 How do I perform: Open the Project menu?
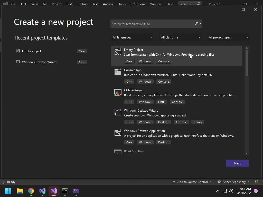(x=57, y=4)
